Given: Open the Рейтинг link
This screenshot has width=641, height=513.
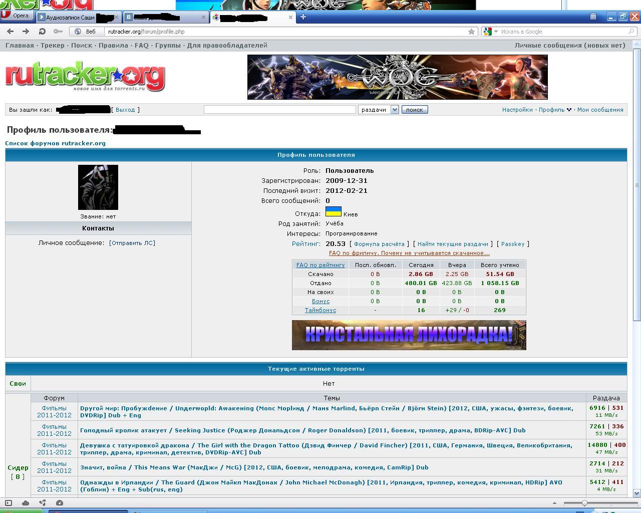Looking at the screenshot, I should point(306,244).
